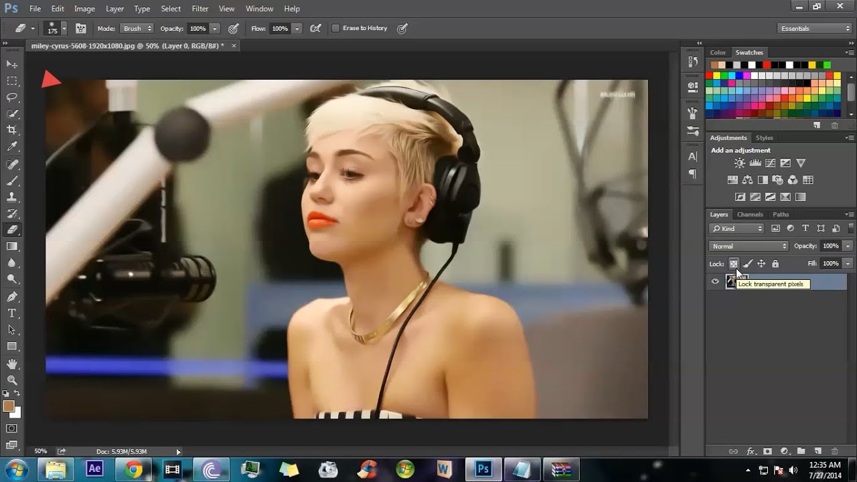
Task: Open the layer blend mode Normal dropdown
Action: pos(749,246)
